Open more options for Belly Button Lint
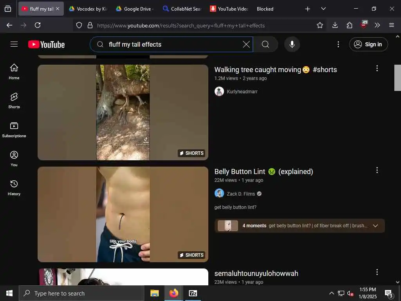The width and height of the screenshot is (401, 301). pyautogui.click(x=377, y=170)
